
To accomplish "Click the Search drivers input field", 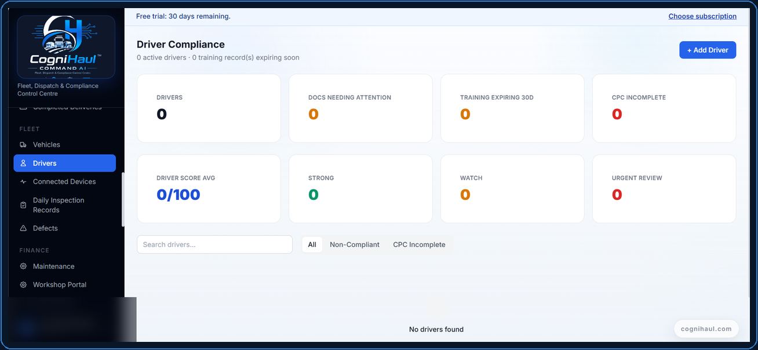I will click(214, 245).
